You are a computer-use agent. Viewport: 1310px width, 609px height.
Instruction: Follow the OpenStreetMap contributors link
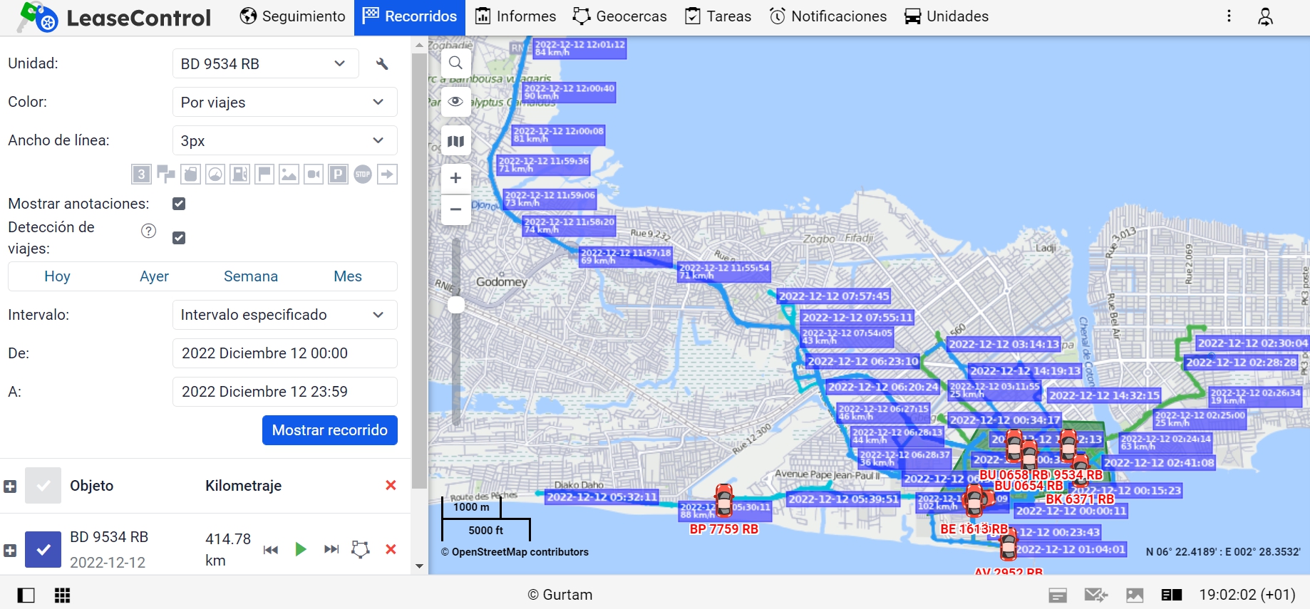(x=520, y=552)
